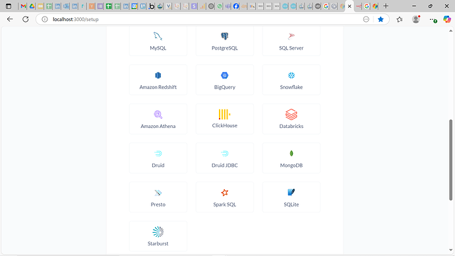Switch to the WhatsApp tab
Viewport: 455px width, 256px height.
point(220,6)
